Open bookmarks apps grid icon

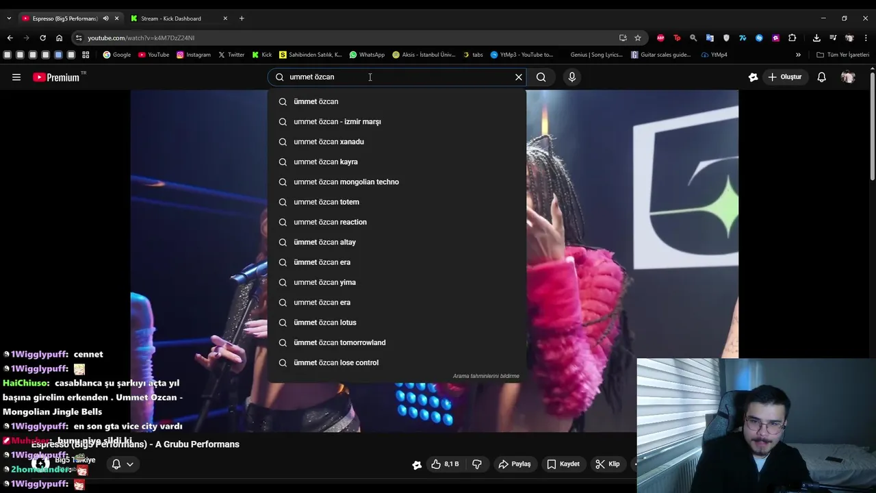click(x=86, y=55)
